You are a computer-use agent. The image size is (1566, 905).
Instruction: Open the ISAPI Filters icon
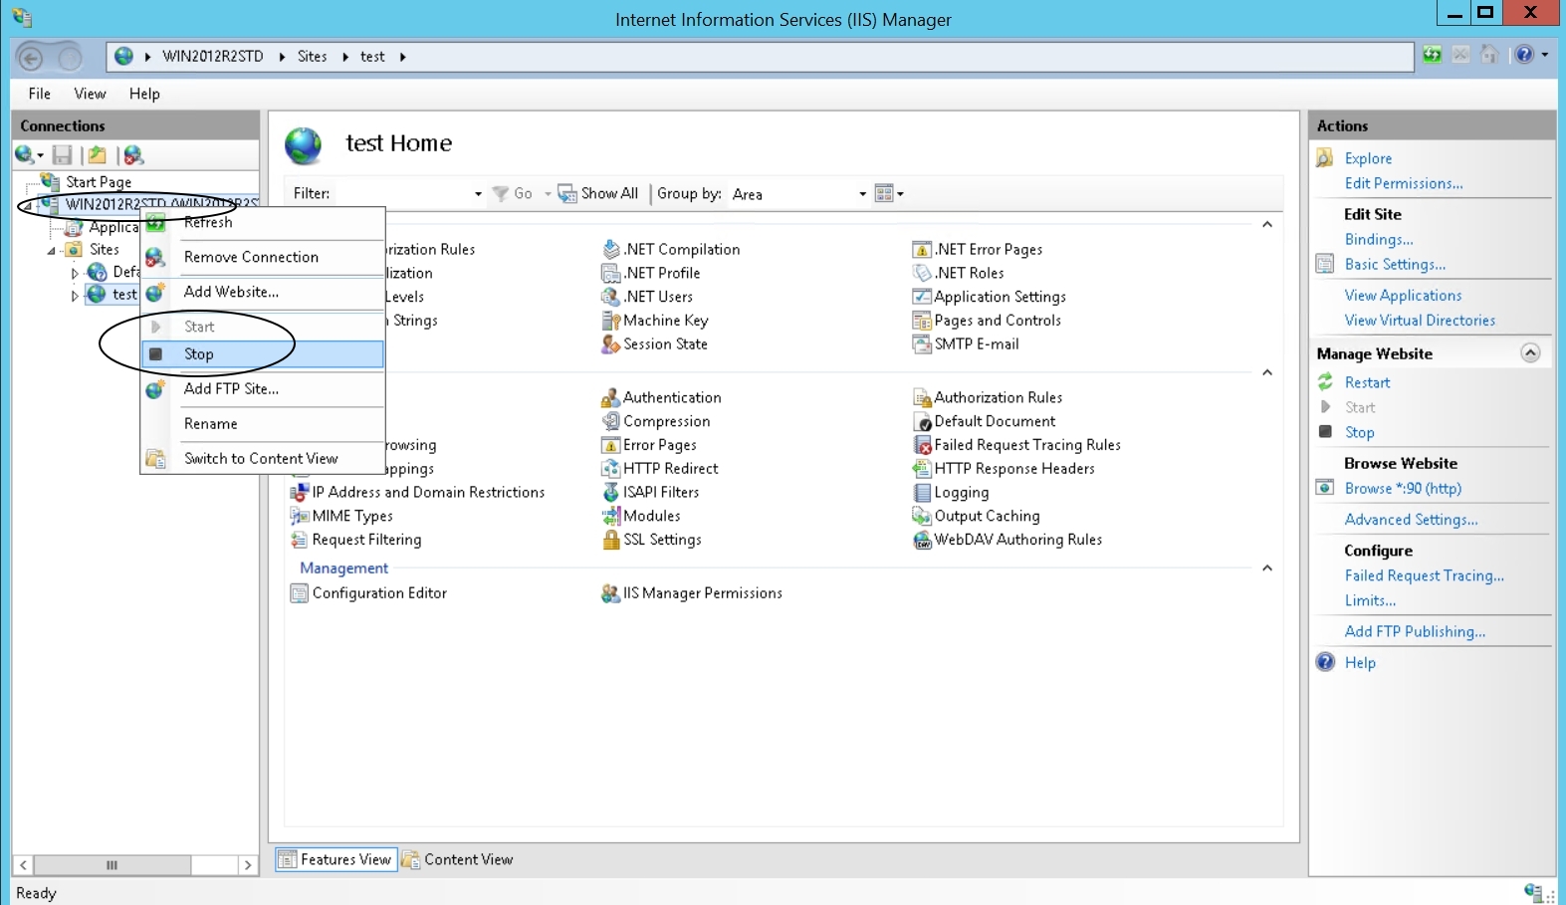click(611, 493)
